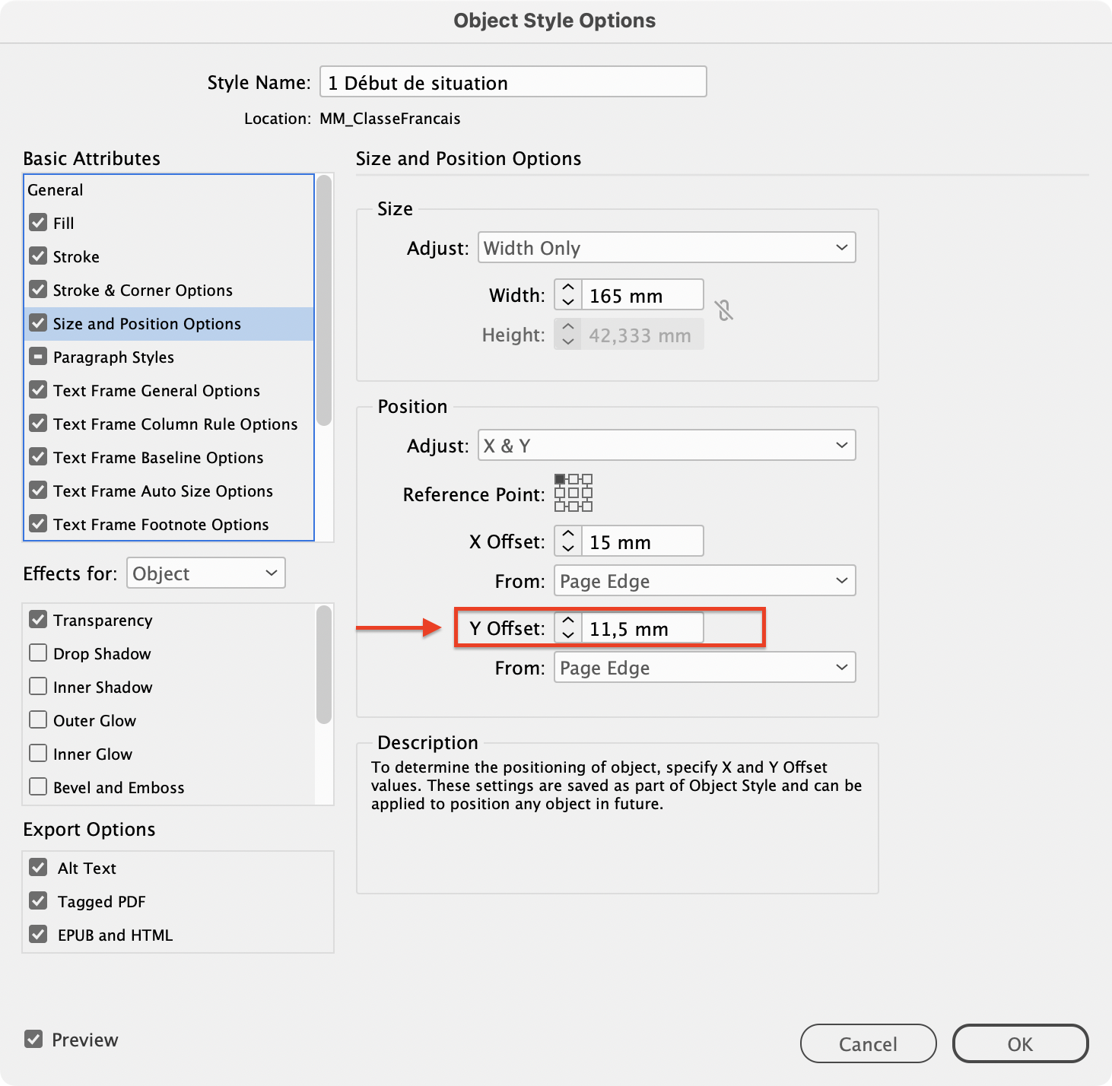
Task: Increment Width using its up stepper arrow
Action: 567,289
